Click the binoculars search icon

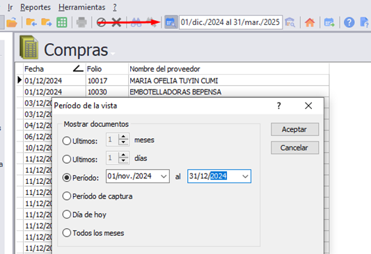[136, 23]
